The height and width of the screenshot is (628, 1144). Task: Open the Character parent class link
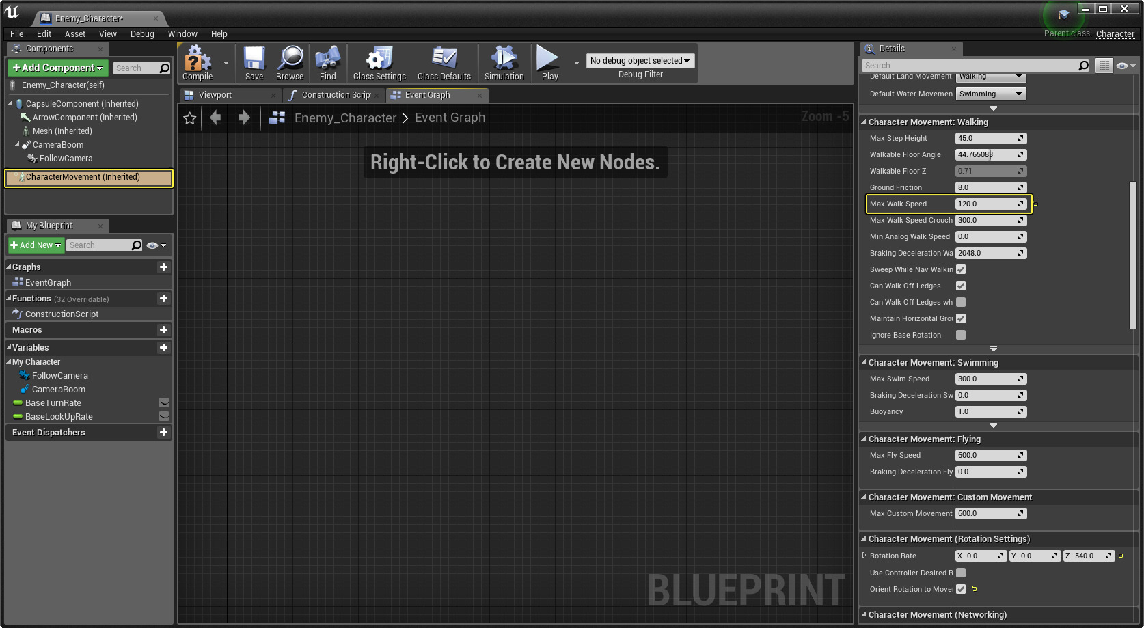(1115, 34)
